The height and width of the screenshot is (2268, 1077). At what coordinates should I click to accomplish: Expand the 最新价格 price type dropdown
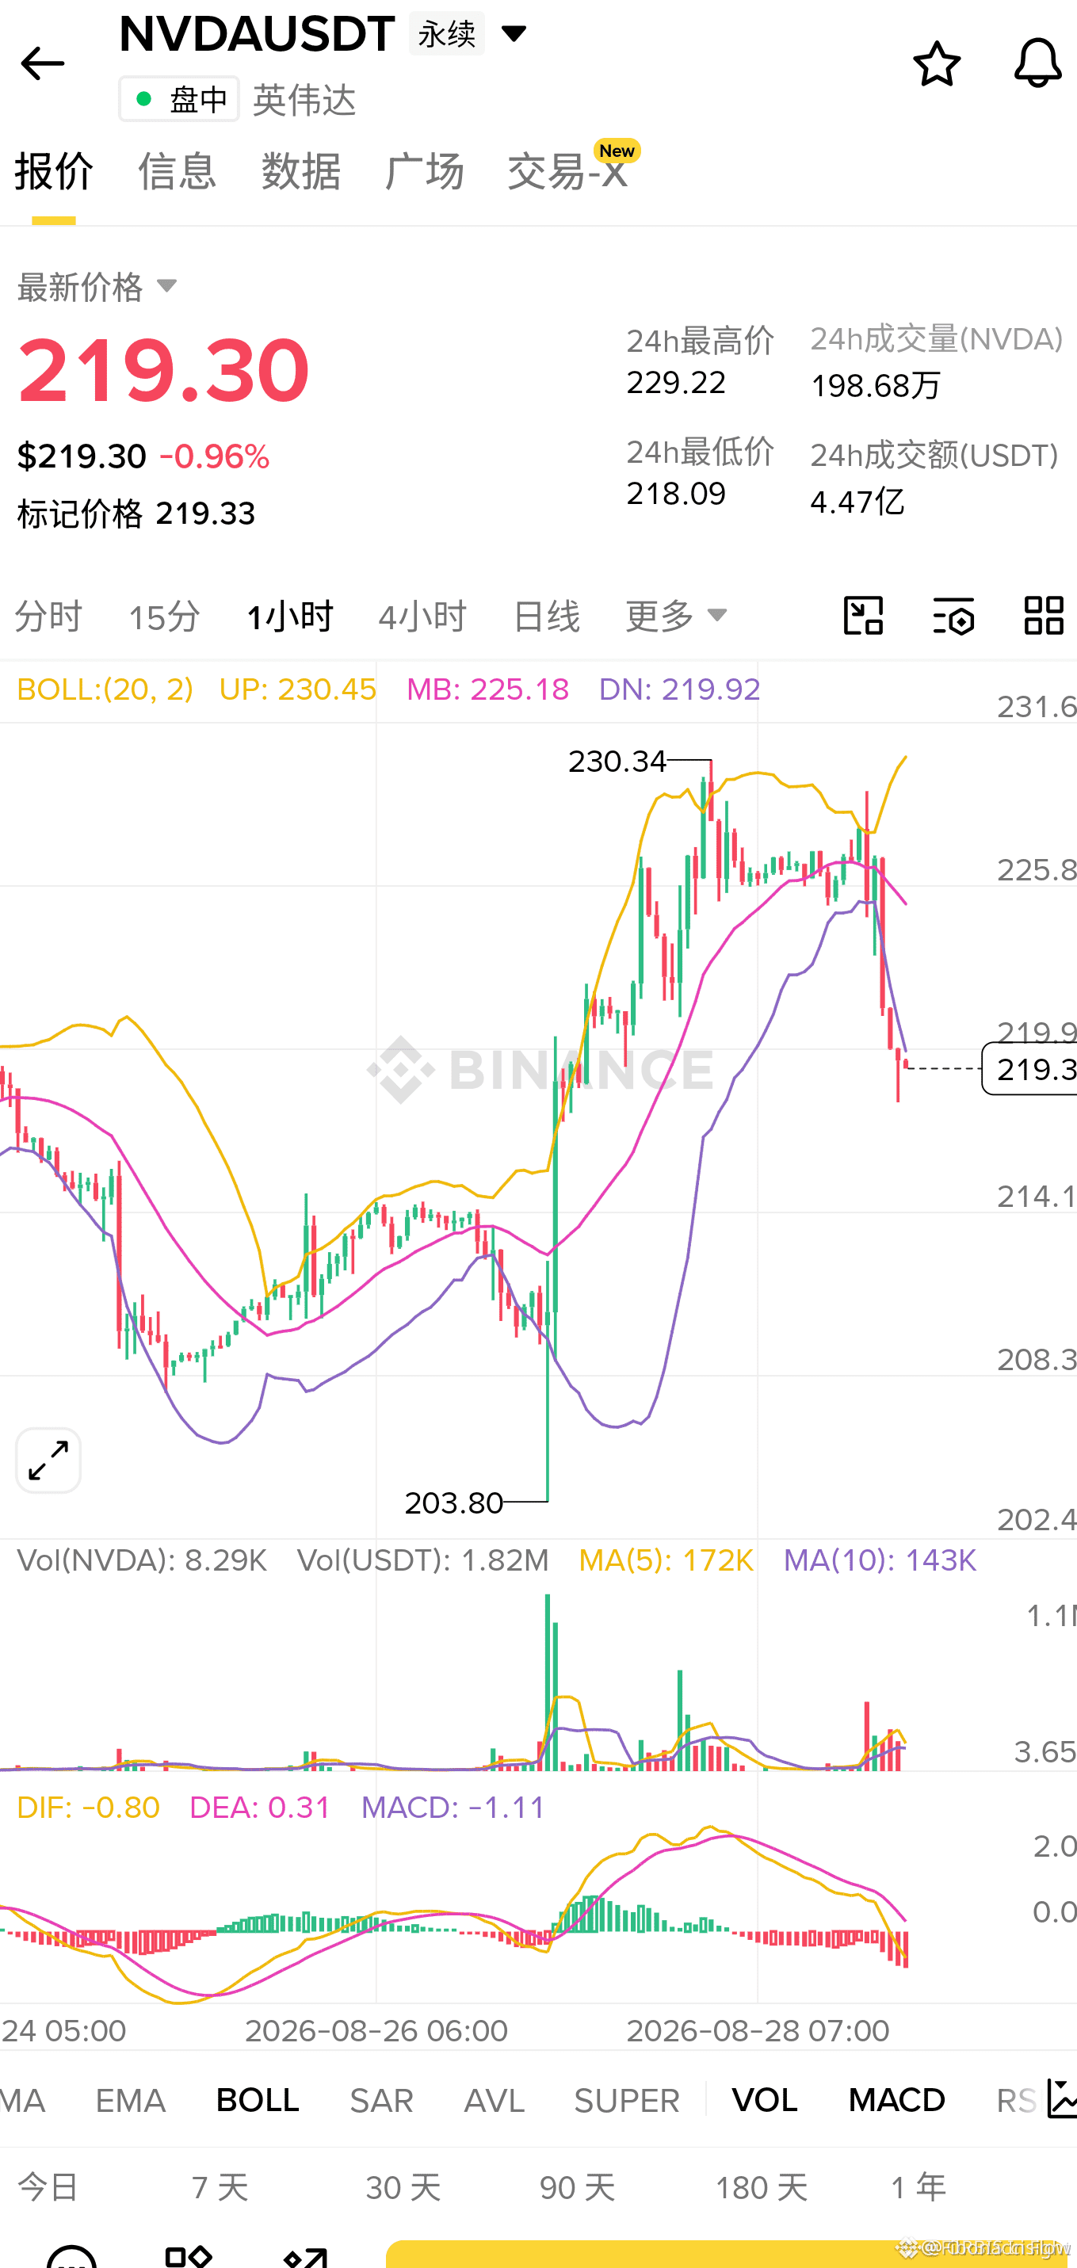point(97,287)
